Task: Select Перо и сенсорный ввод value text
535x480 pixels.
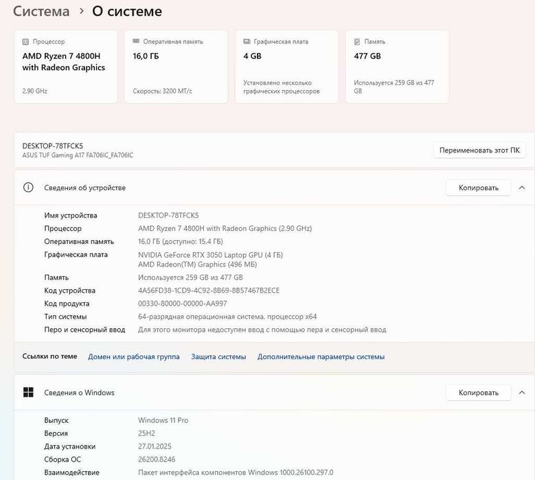Action: (x=262, y=330)
